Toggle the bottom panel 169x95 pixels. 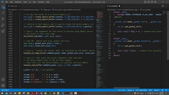tap(148, 2)
